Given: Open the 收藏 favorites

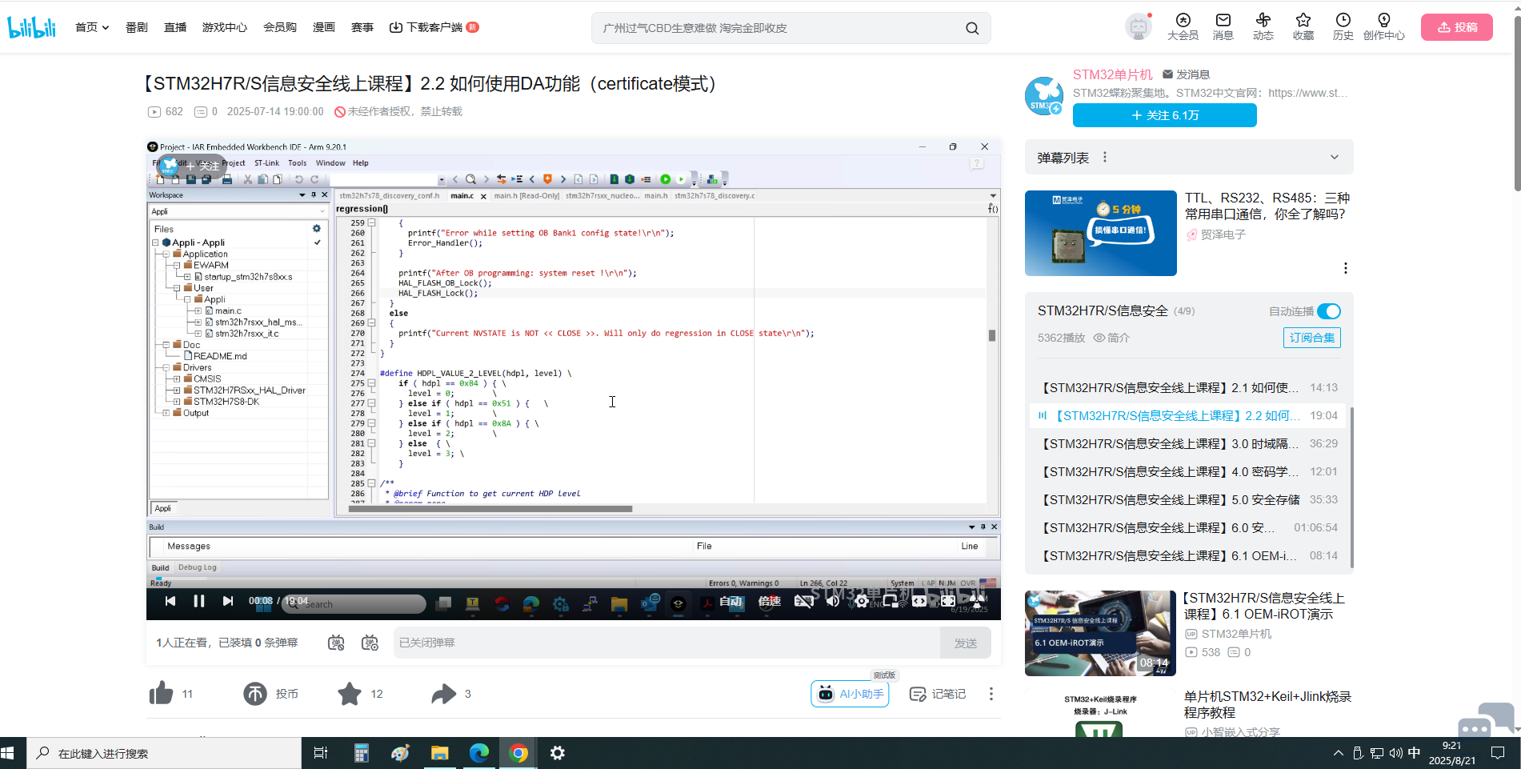Looking at the screenshot, I should [1303, 27].
